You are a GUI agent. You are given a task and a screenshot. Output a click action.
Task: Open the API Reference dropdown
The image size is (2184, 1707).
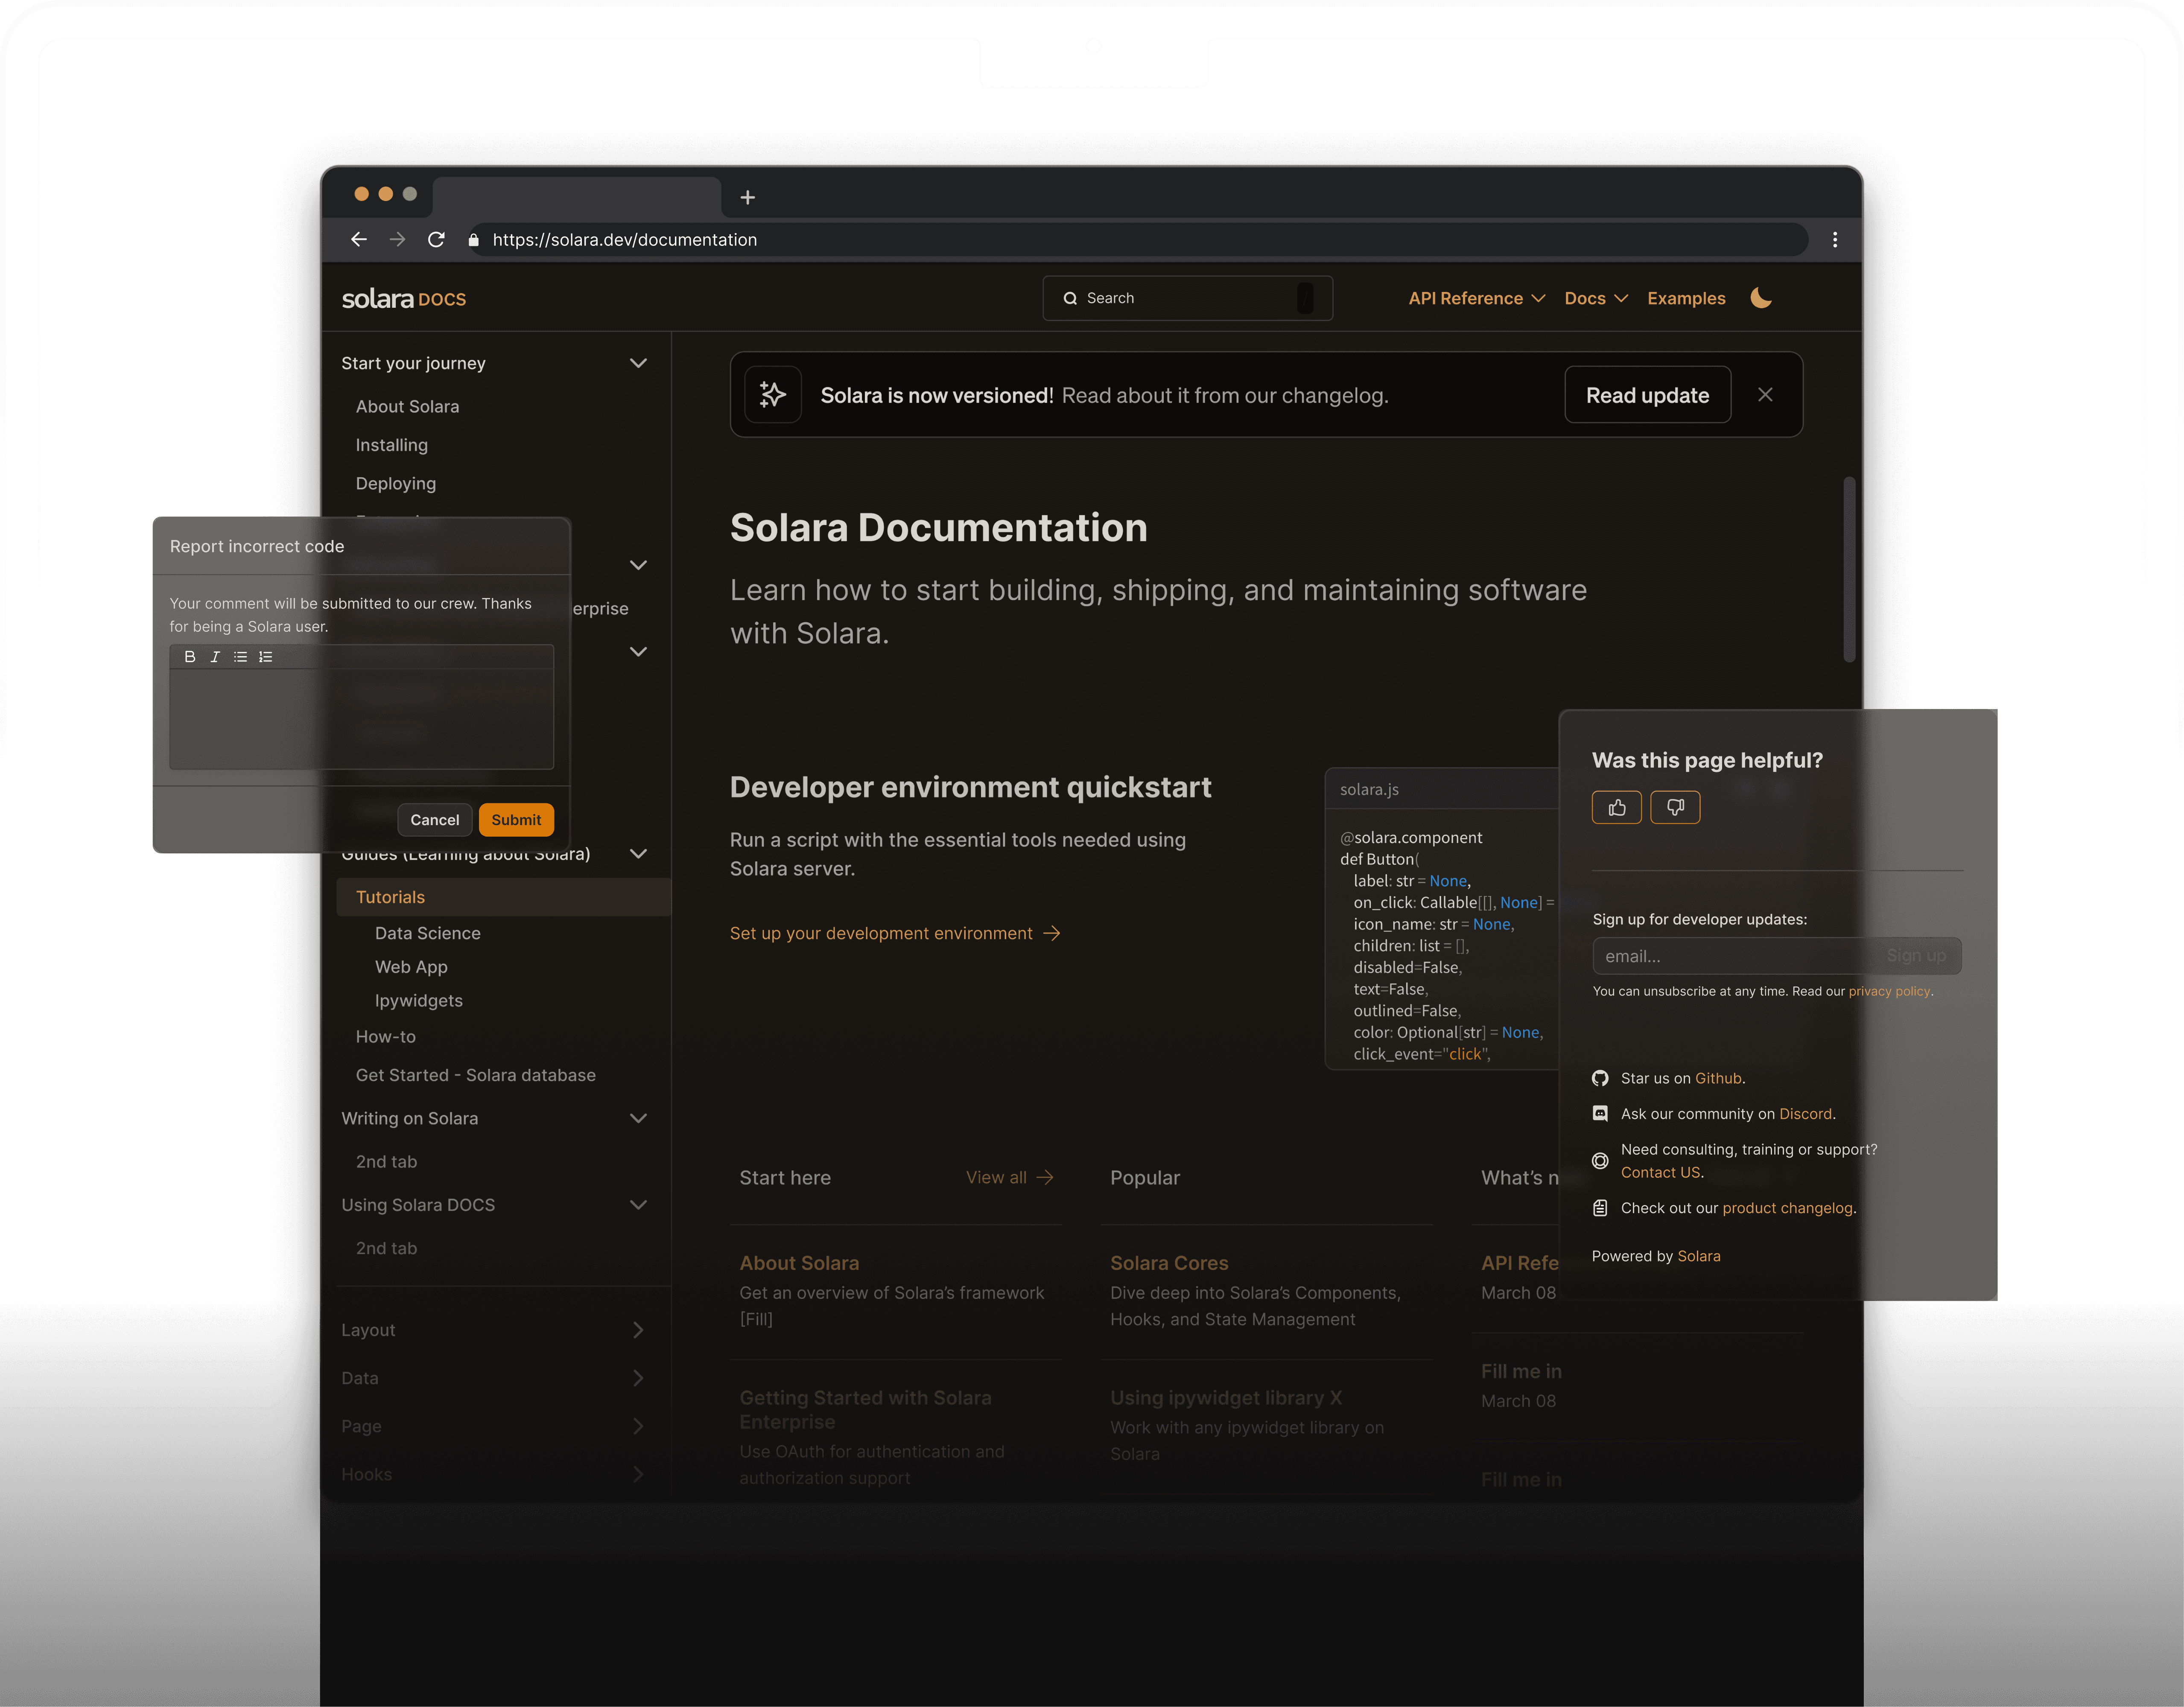pos(1476,298)
